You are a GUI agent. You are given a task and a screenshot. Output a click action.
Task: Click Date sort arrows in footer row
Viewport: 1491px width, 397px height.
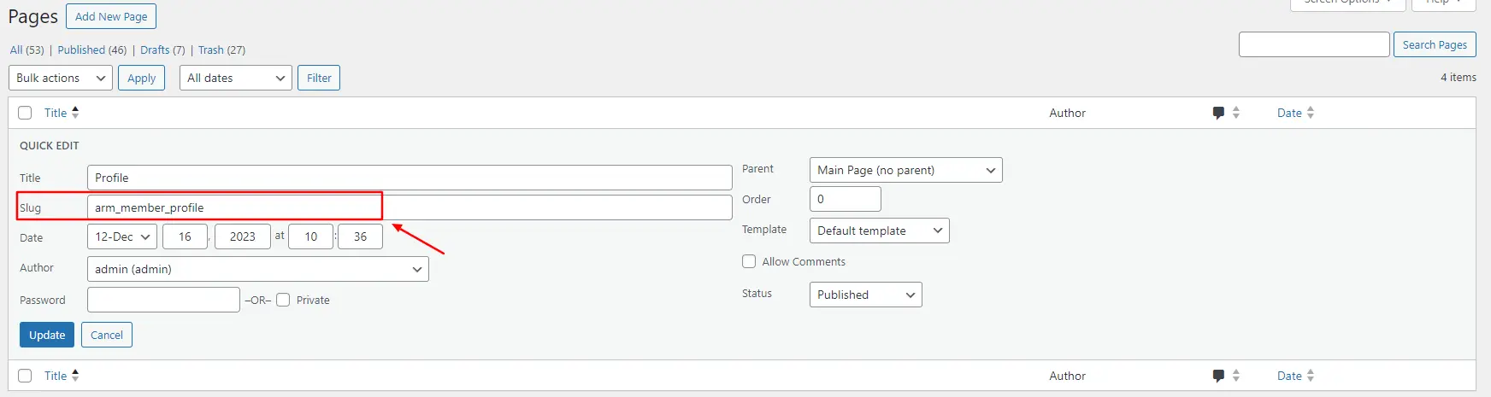point(1311,376)
